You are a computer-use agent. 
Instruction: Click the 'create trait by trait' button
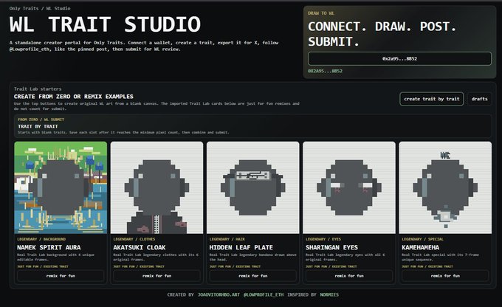(431, 99)
